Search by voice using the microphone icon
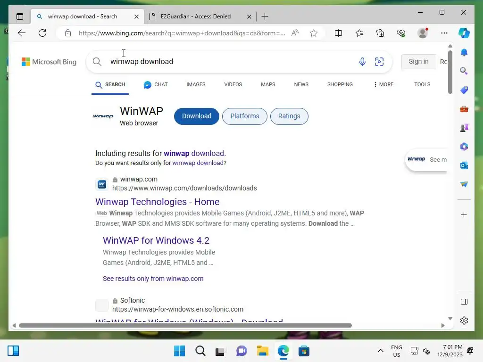The height and width of the screenshot is (362, 483). pyautogui.click(x=362, y=62)
